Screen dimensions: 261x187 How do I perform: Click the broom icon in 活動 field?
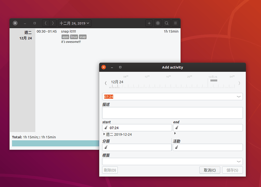click(177, 147)
